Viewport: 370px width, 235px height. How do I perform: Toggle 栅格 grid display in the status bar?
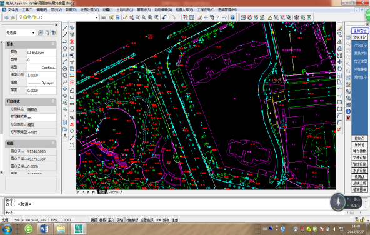102,220
